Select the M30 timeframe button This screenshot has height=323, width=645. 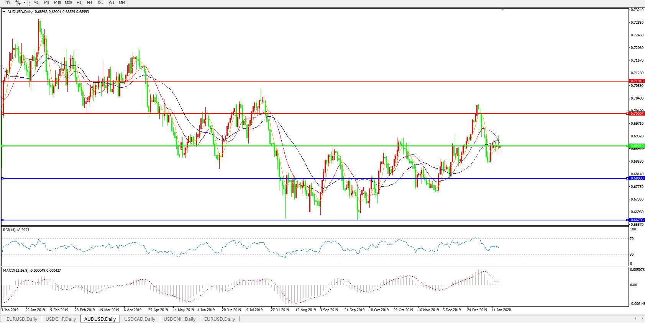[x=68, y=3]
